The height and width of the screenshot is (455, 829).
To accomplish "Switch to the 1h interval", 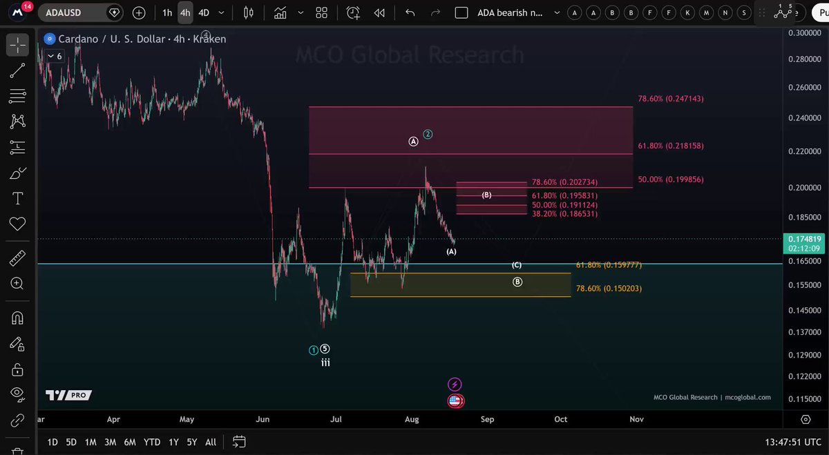I will click(167, 12).
